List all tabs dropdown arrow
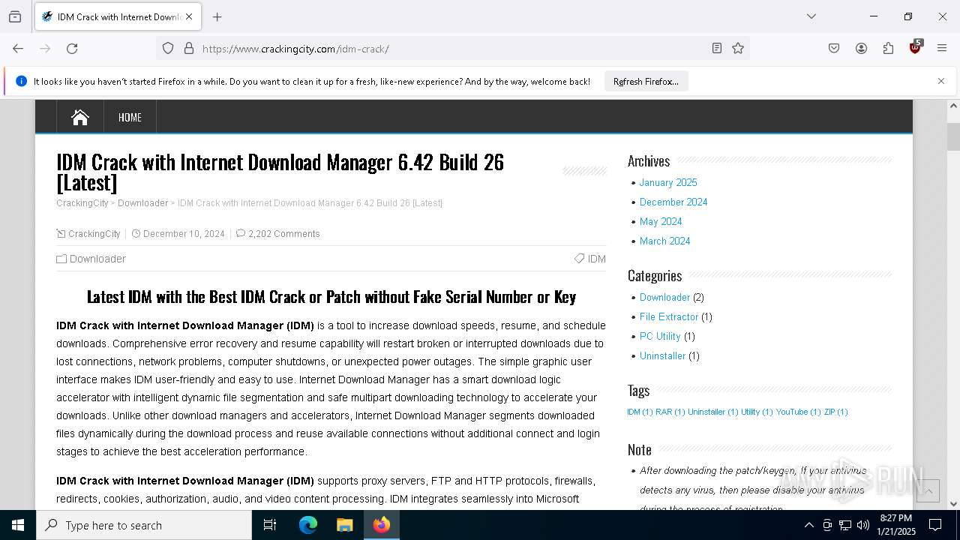 pyautogui.click(x=811, y=16)
